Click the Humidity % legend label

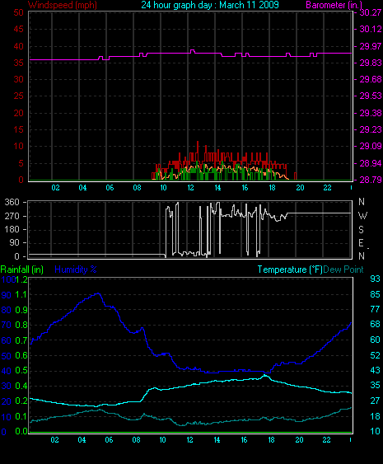pyautogui.click(x=76, y=269)
